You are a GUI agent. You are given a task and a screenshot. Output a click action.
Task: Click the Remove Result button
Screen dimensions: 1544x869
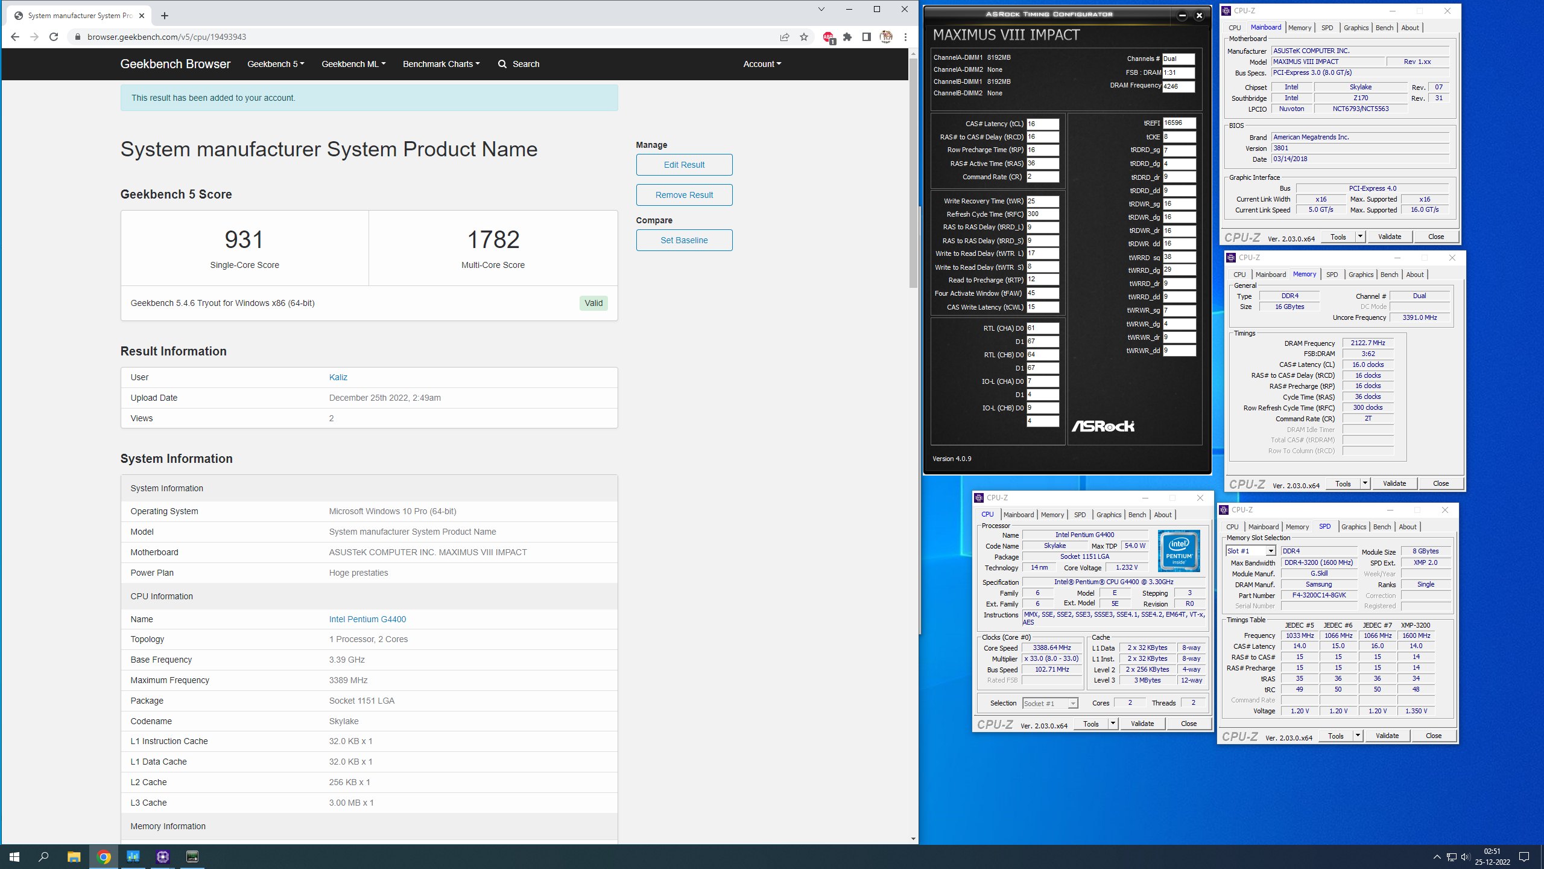coord(684,195)
